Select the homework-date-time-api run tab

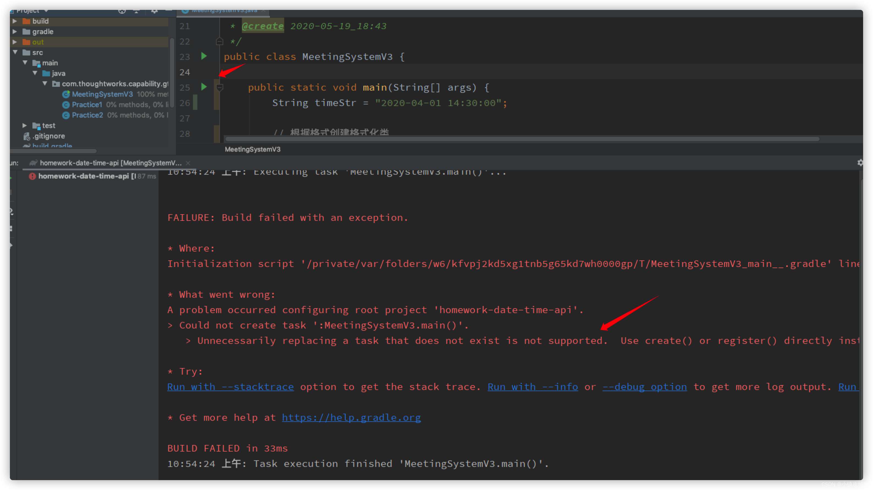pyautogui.click(x=110, y=163)
